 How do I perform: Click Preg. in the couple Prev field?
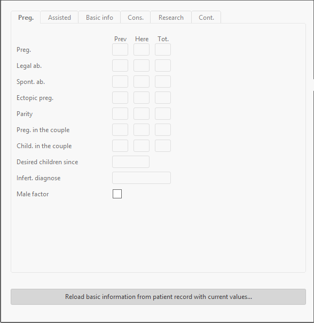tap(120, 130)
